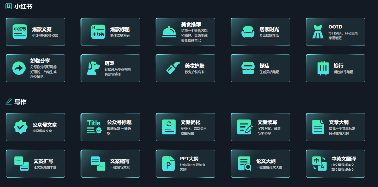
Task: Select the 萌宠 dog icon
Action: [93, 68]
